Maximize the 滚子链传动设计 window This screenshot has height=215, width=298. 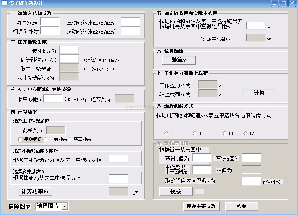[283, 4]
